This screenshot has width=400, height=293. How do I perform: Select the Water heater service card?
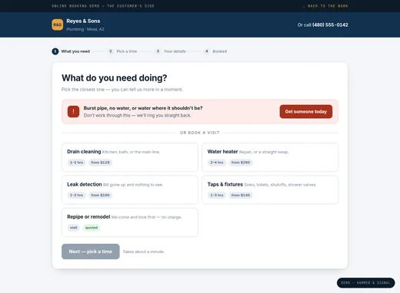point(270,157)
